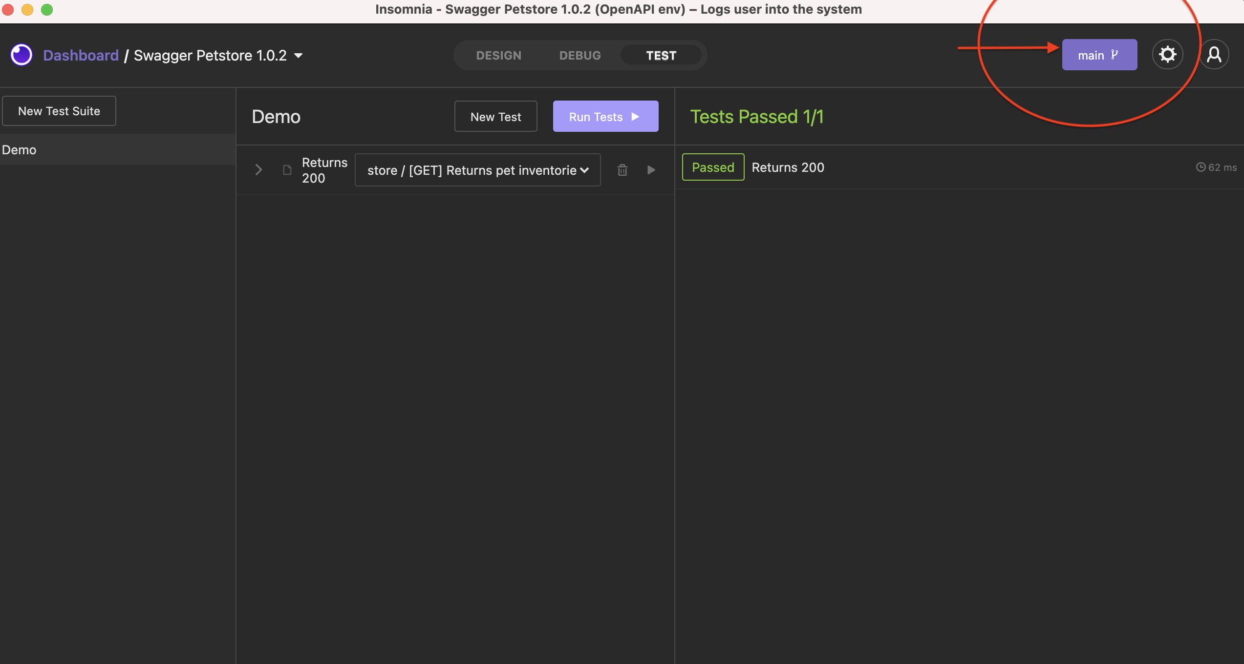The width and height of the screenshot is (1244, 664).
Task: Select the Demo suite in sidebar
Action: [x=19, y=149]
